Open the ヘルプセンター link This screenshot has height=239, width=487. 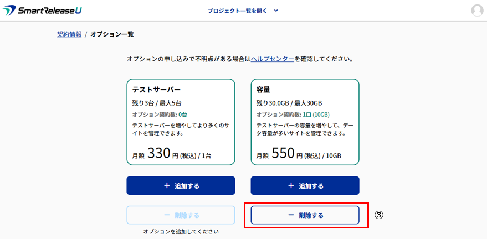tap(273, 59)
